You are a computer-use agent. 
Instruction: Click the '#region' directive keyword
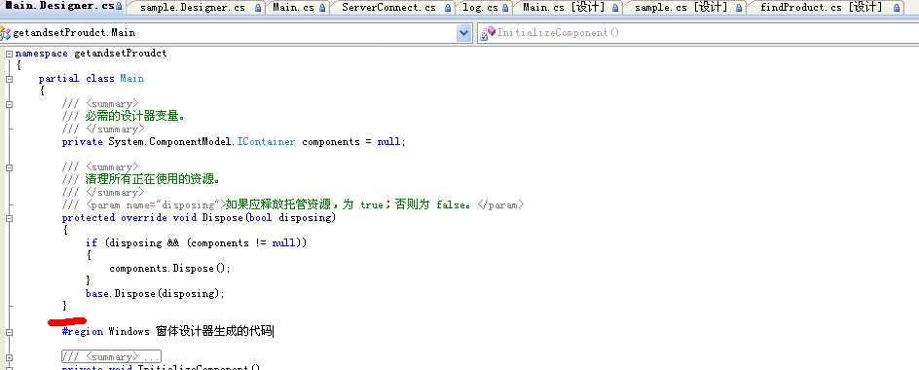point(83,331)
